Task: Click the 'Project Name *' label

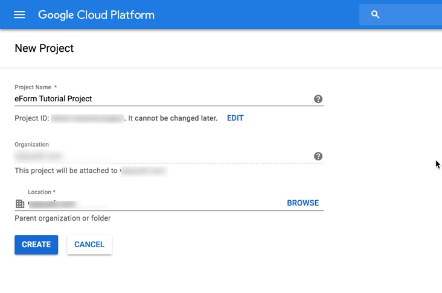Action: 36,87
